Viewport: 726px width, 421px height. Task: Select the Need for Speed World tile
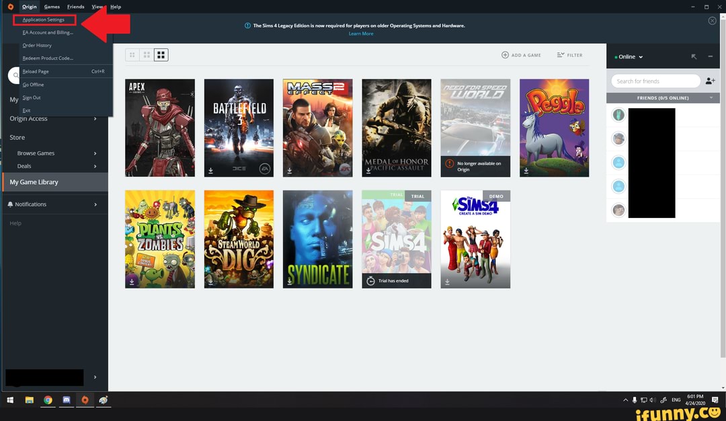[x=475, y=128]
